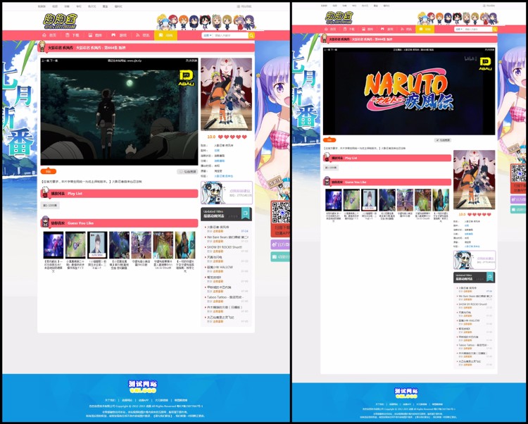Image resolution: width=528 pixels, height=424 pixels.
Task: Click the home icon in left page navbar
Action: click(x=44, y=35)
